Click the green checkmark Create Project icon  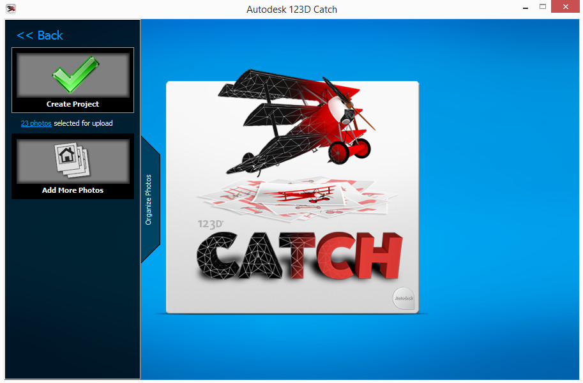pos(75,75)
